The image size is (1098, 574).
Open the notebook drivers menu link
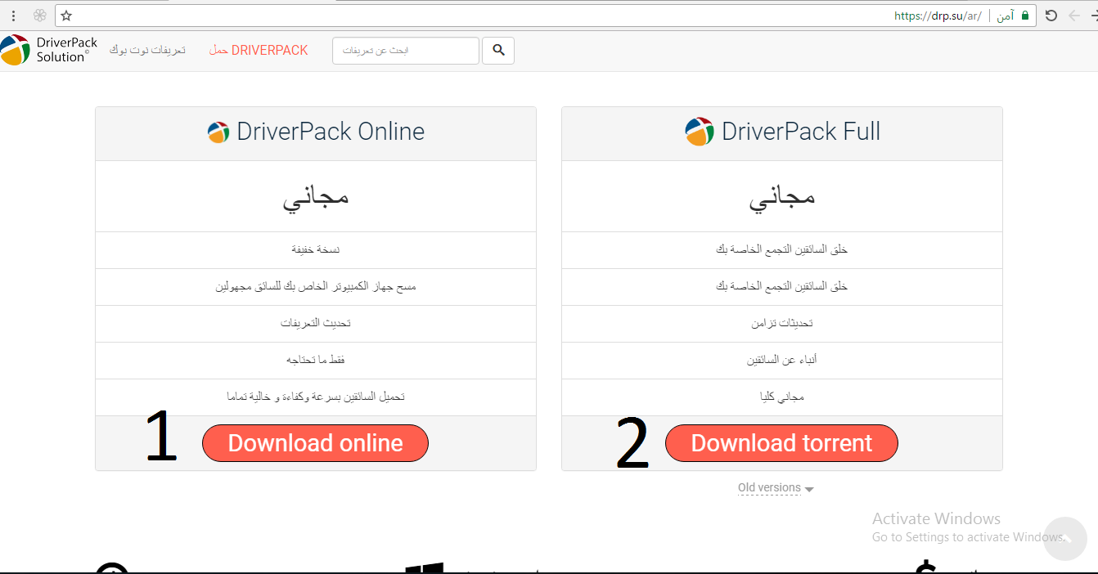(147, 51)
